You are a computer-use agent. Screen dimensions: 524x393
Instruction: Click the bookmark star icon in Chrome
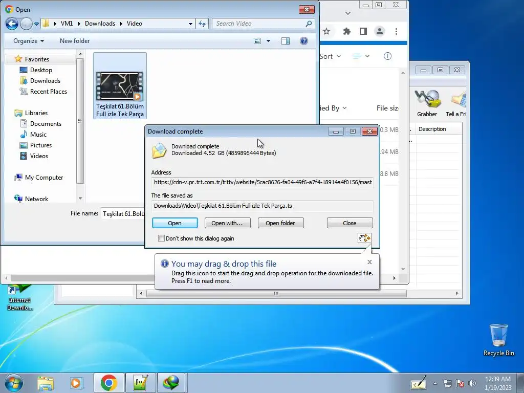coord(326,31)
